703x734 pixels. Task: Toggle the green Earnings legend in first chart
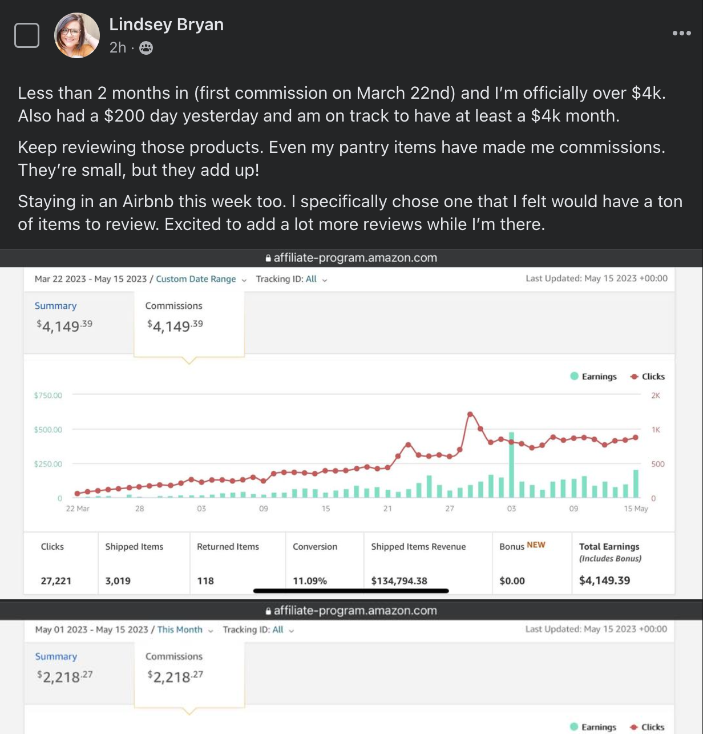[x=593, y=377]
